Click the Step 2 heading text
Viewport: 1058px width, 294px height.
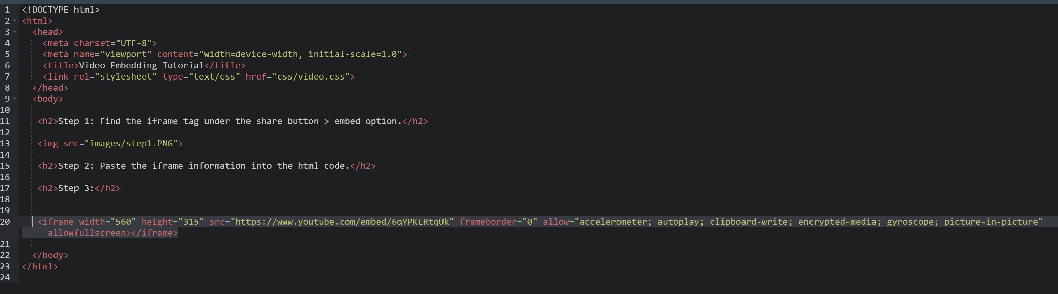tap(204, 166)
